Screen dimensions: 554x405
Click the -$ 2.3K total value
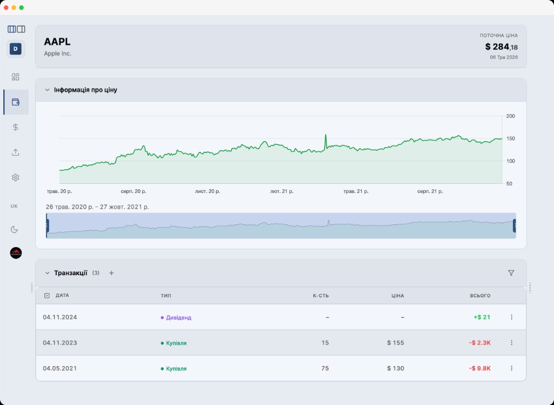pos(480,342)
